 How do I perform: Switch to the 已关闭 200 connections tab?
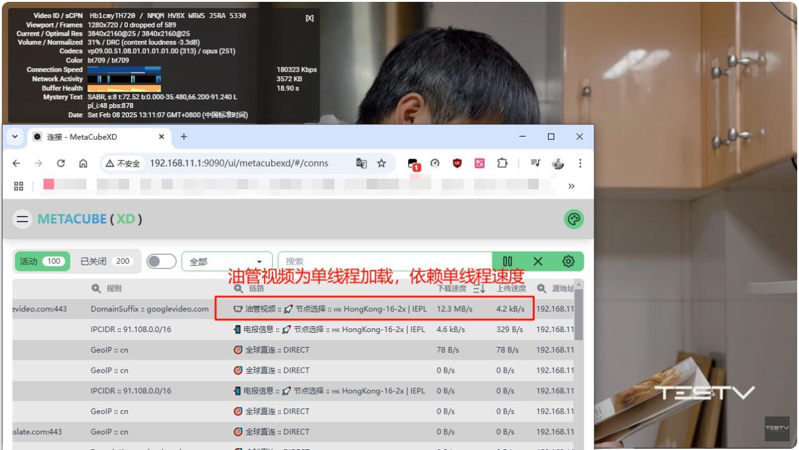point(105,262)
